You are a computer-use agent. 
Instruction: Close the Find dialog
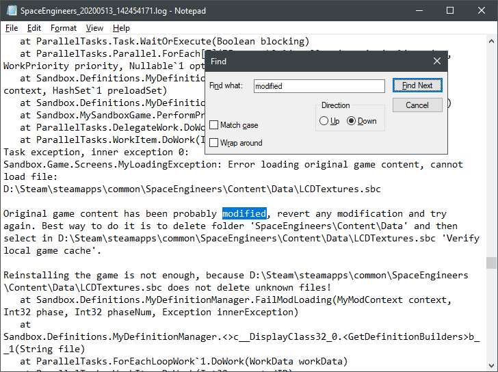pos(437,62)
